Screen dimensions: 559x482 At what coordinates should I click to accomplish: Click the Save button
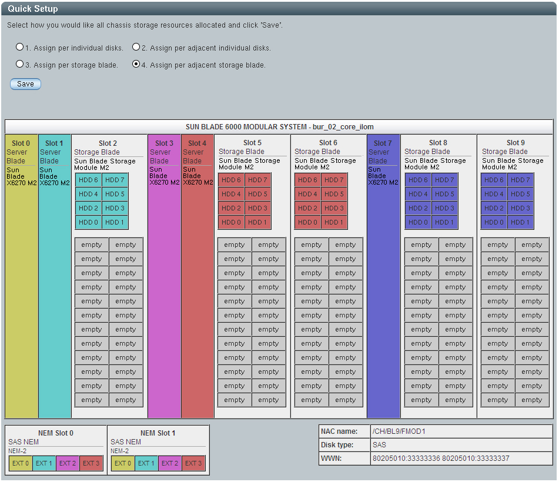pyautogui.click(x=25, y=84)
